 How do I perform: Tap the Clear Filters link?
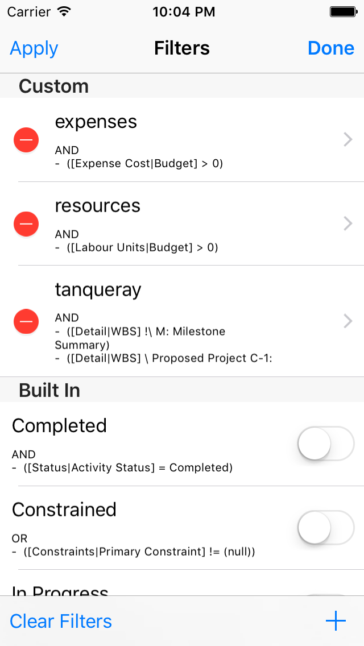point(61,621)
